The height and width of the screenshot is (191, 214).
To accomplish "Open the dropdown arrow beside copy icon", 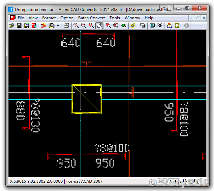I will [x=58, y=25].
